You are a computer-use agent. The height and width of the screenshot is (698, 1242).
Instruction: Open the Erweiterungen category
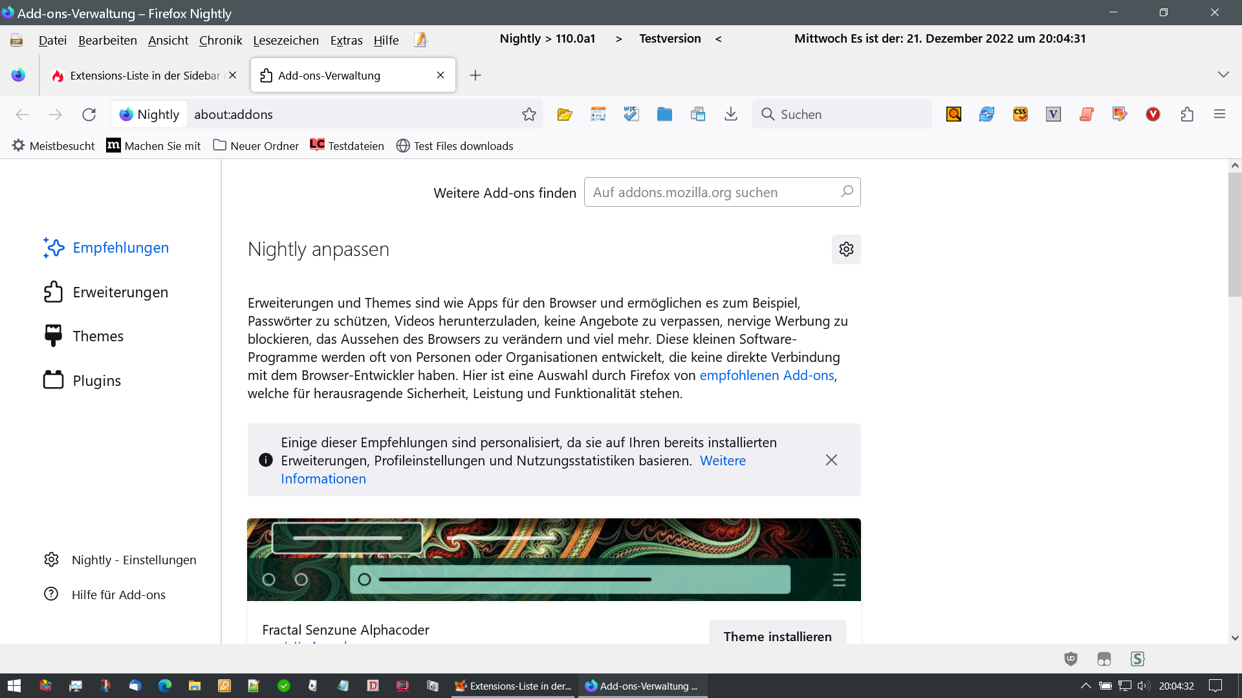(120, 292)
